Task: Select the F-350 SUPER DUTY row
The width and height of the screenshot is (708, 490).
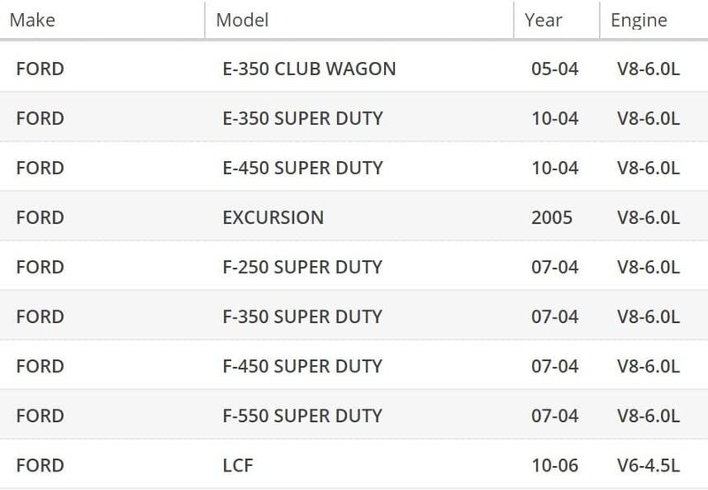Action: [x=354, y=317]
